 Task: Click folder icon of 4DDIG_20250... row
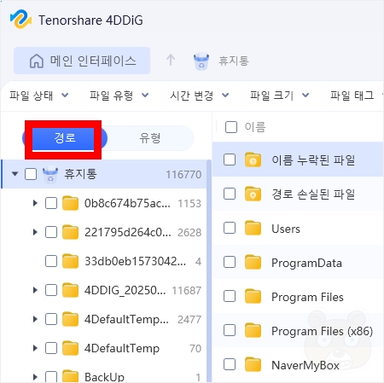[70, 290]
